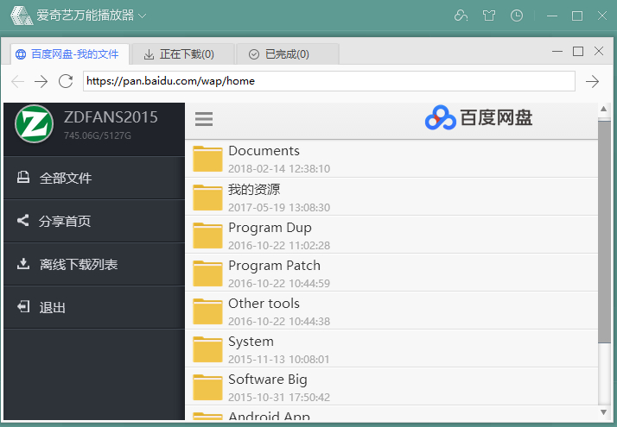Expand the 爱奇艺万能播放器 title dropdown
Viewport: 617px width, 427px height.
[143, 16]
